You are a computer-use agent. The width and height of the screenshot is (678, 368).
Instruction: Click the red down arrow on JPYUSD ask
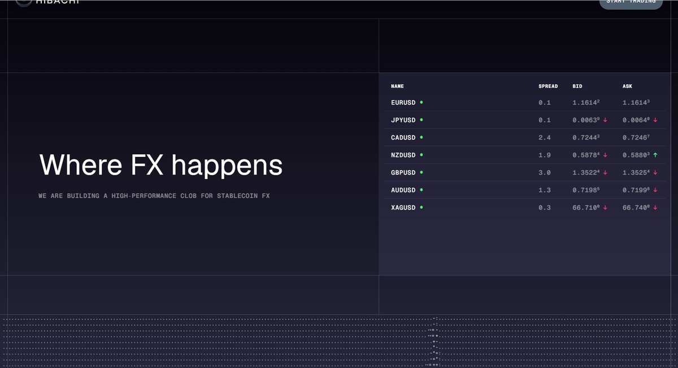655,120
